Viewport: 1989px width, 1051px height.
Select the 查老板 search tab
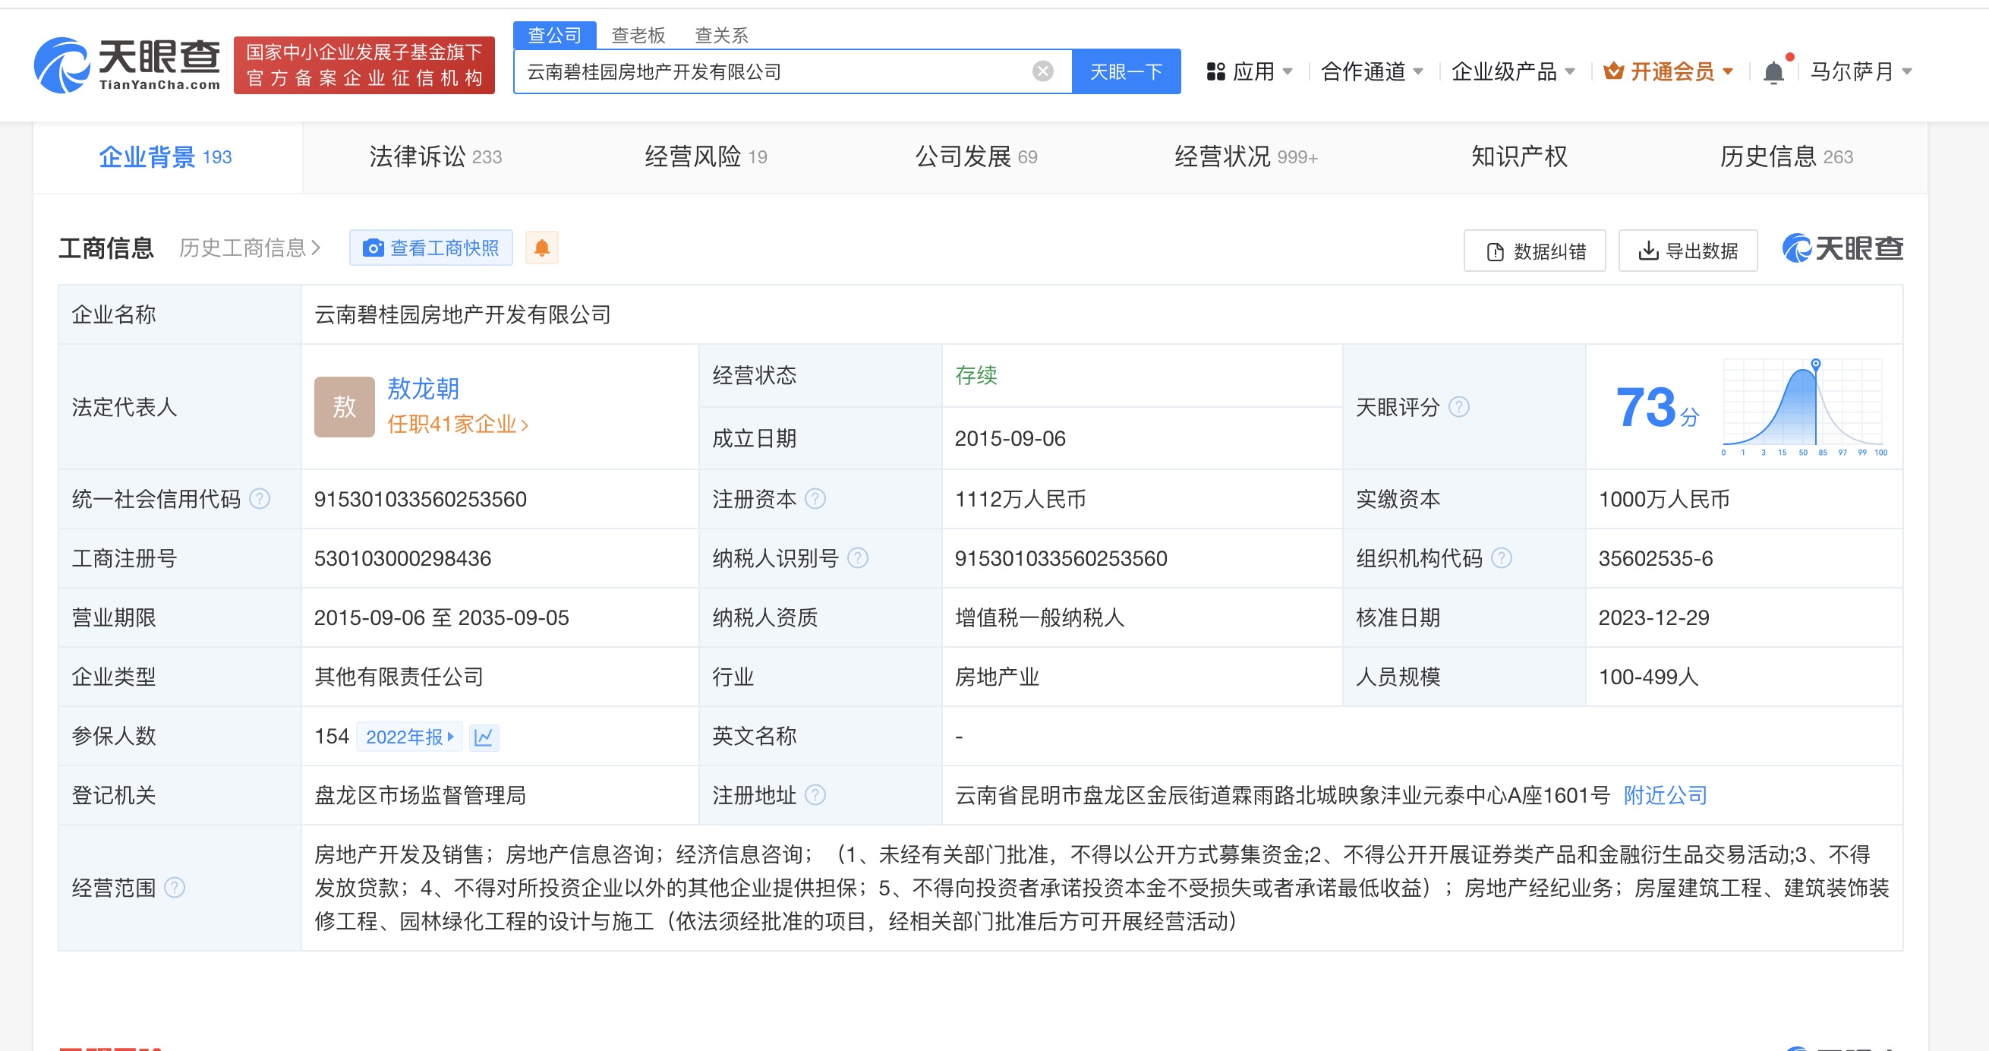pyautogui.click(x=638, y=36)
